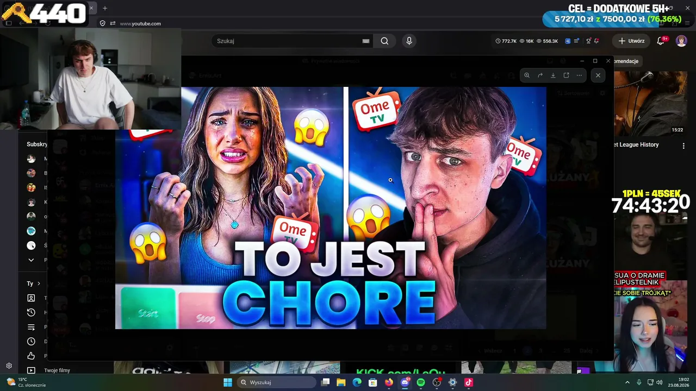Open the YouTube account avatar menu
Screen dimensions: 696x391
681,41
